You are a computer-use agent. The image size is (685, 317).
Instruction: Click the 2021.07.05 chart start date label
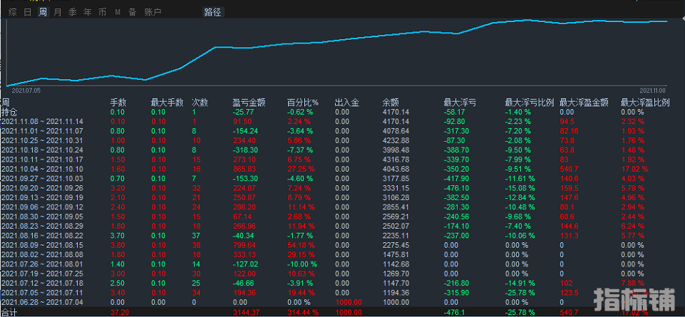26,90
